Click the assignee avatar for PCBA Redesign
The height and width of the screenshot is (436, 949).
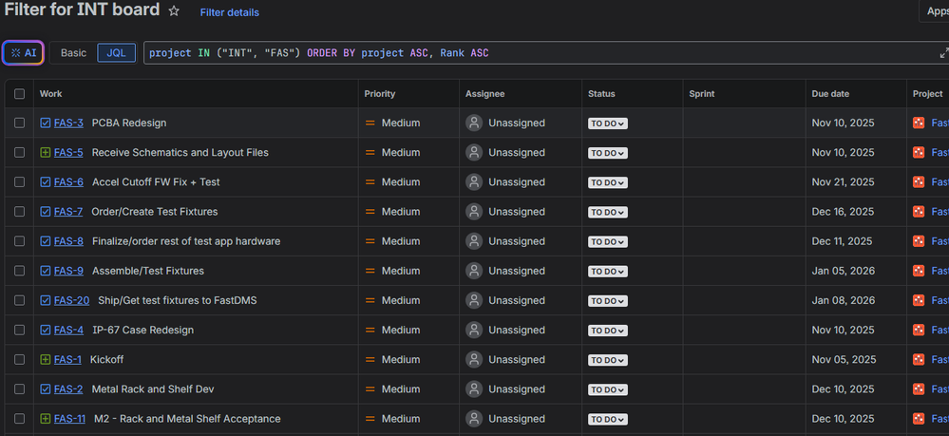[474, 123]
